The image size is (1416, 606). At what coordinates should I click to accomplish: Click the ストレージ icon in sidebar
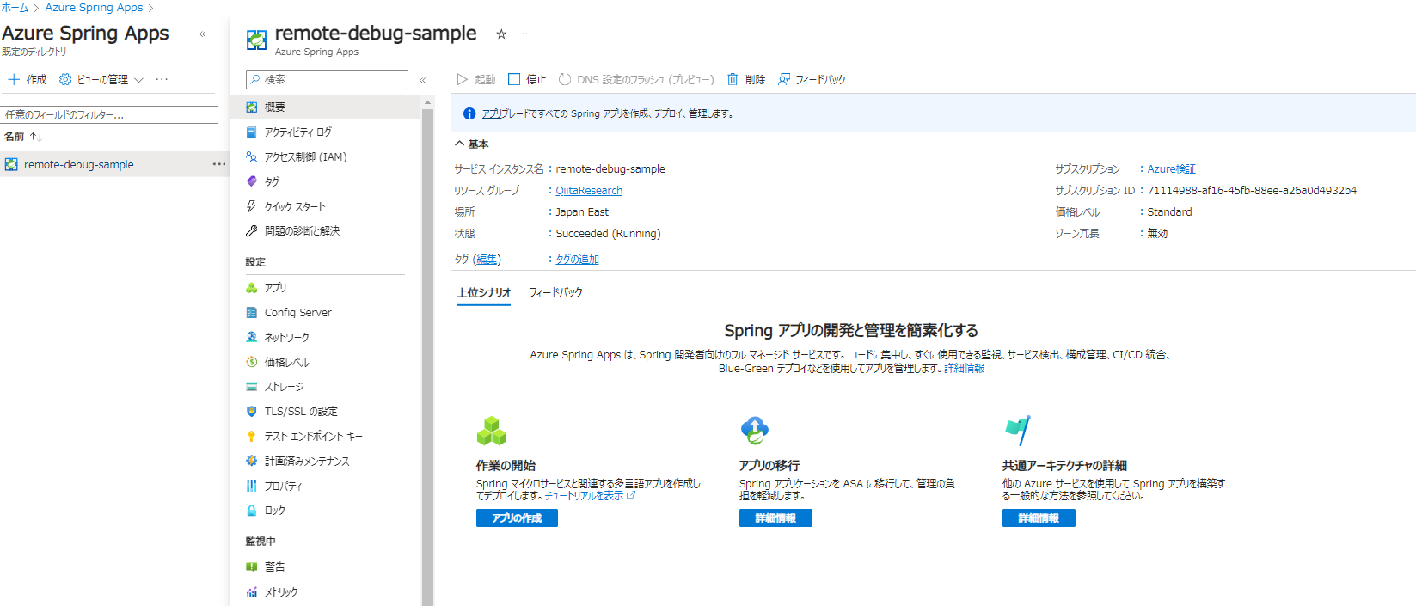coord(252,387)
